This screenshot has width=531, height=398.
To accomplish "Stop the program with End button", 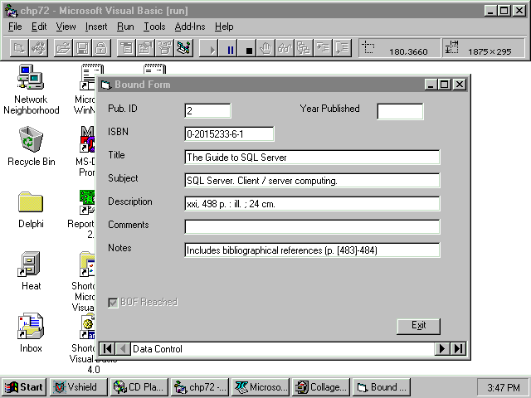I will [248, 50].
